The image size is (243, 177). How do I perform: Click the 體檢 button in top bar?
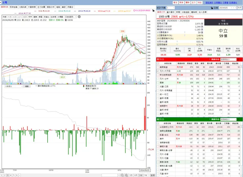(x=188, y=3)
